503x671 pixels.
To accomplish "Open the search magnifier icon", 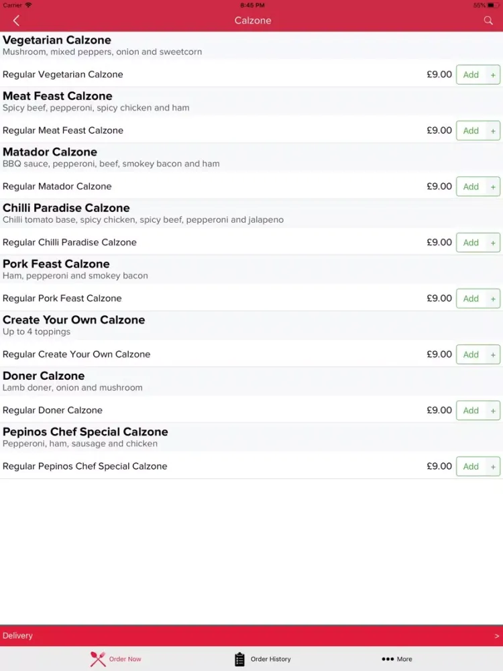I will point(488,21).
